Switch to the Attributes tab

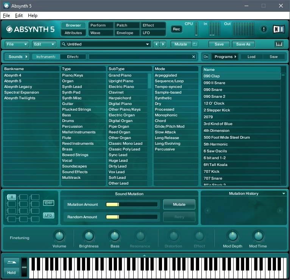click(73, 33)
